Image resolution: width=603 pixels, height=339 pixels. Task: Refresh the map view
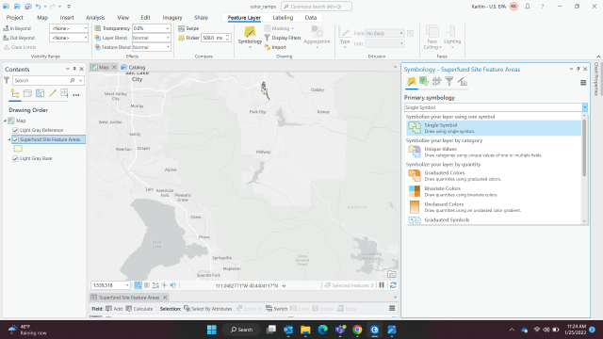pyautogui.click(x=393, y=285)
